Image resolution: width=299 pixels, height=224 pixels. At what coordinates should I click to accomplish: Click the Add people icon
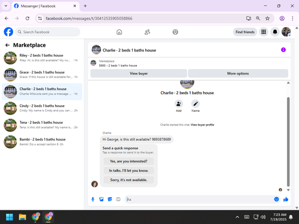click(x=179, y=104)
